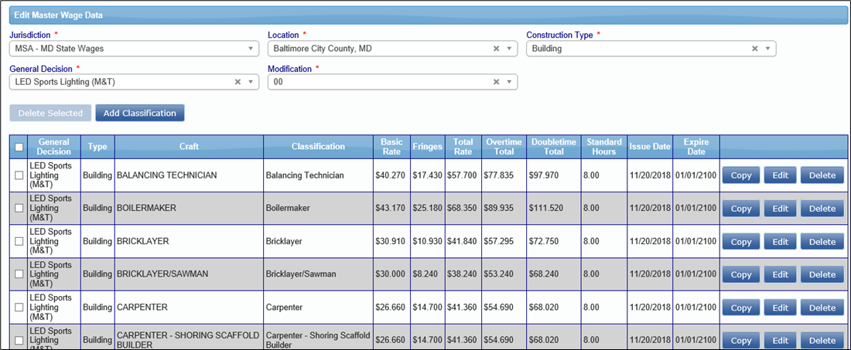This screenshot has width=851, height=350.
Task: Delete the Carpenter - Shoring Scaffold Builder row
Action: coord(822,340)
